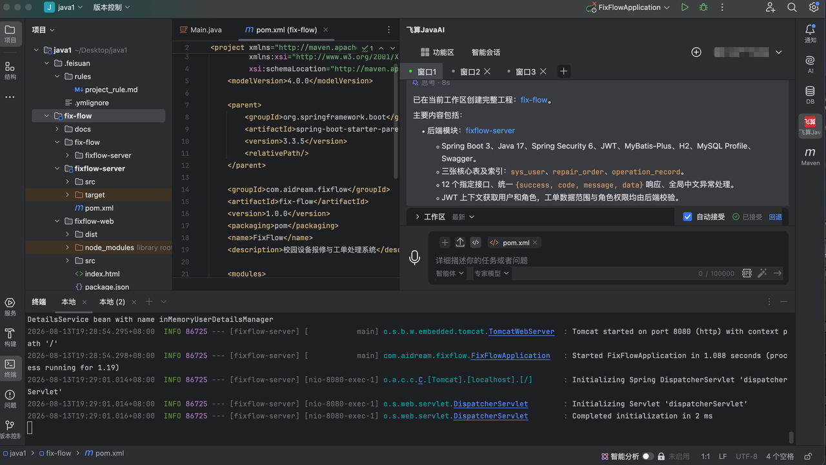Open the java1 project dropdown
This screenshot has width=826, height=465.
tap(63, 8)
